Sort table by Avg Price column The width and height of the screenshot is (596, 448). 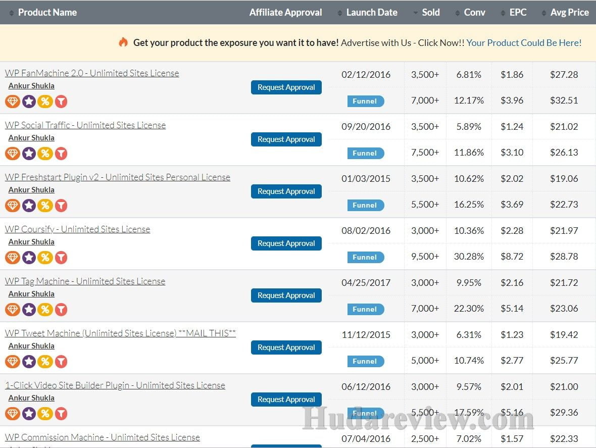pyautogui.click(x=565, y=13)
